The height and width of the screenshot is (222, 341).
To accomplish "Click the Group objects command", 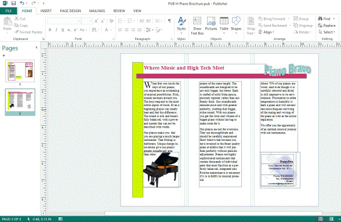I will point(301,19).
